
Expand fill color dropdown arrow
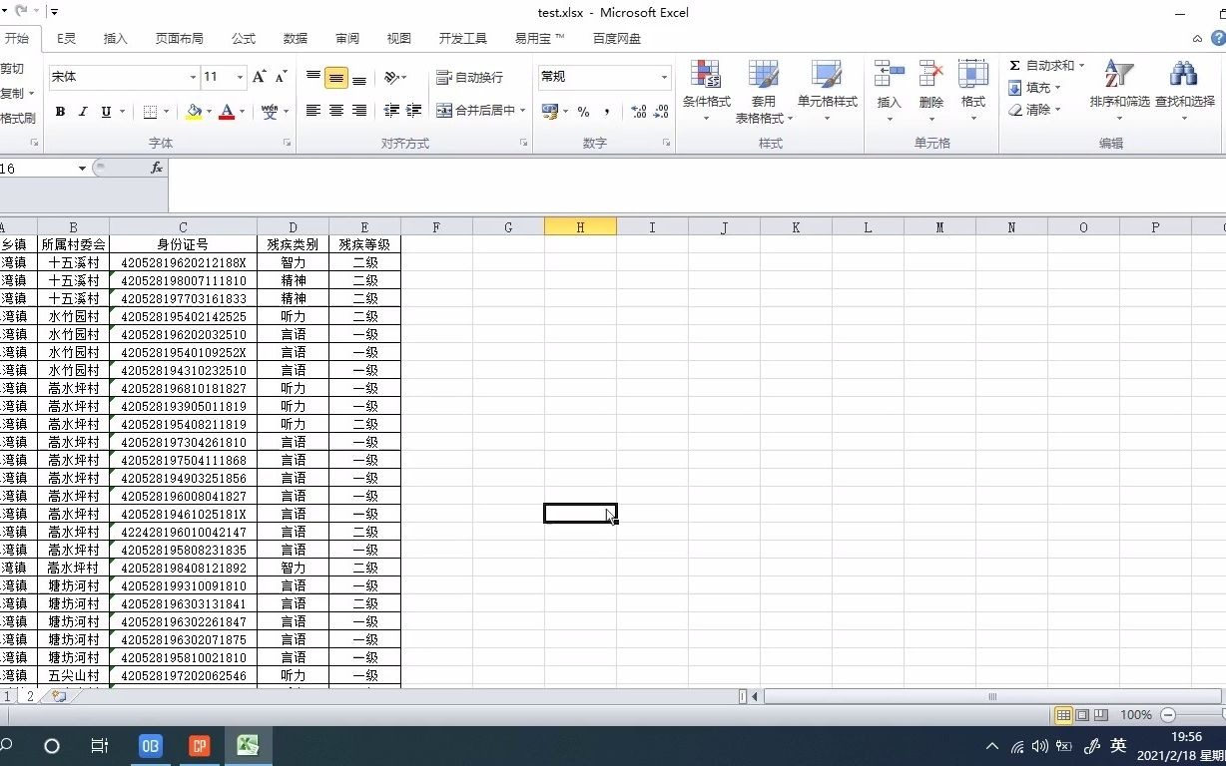point(209,112)
